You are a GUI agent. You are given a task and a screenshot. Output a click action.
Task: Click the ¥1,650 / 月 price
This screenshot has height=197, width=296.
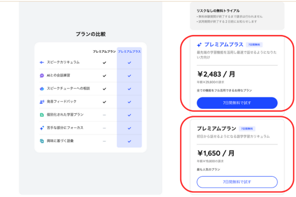tap(216, 153)
